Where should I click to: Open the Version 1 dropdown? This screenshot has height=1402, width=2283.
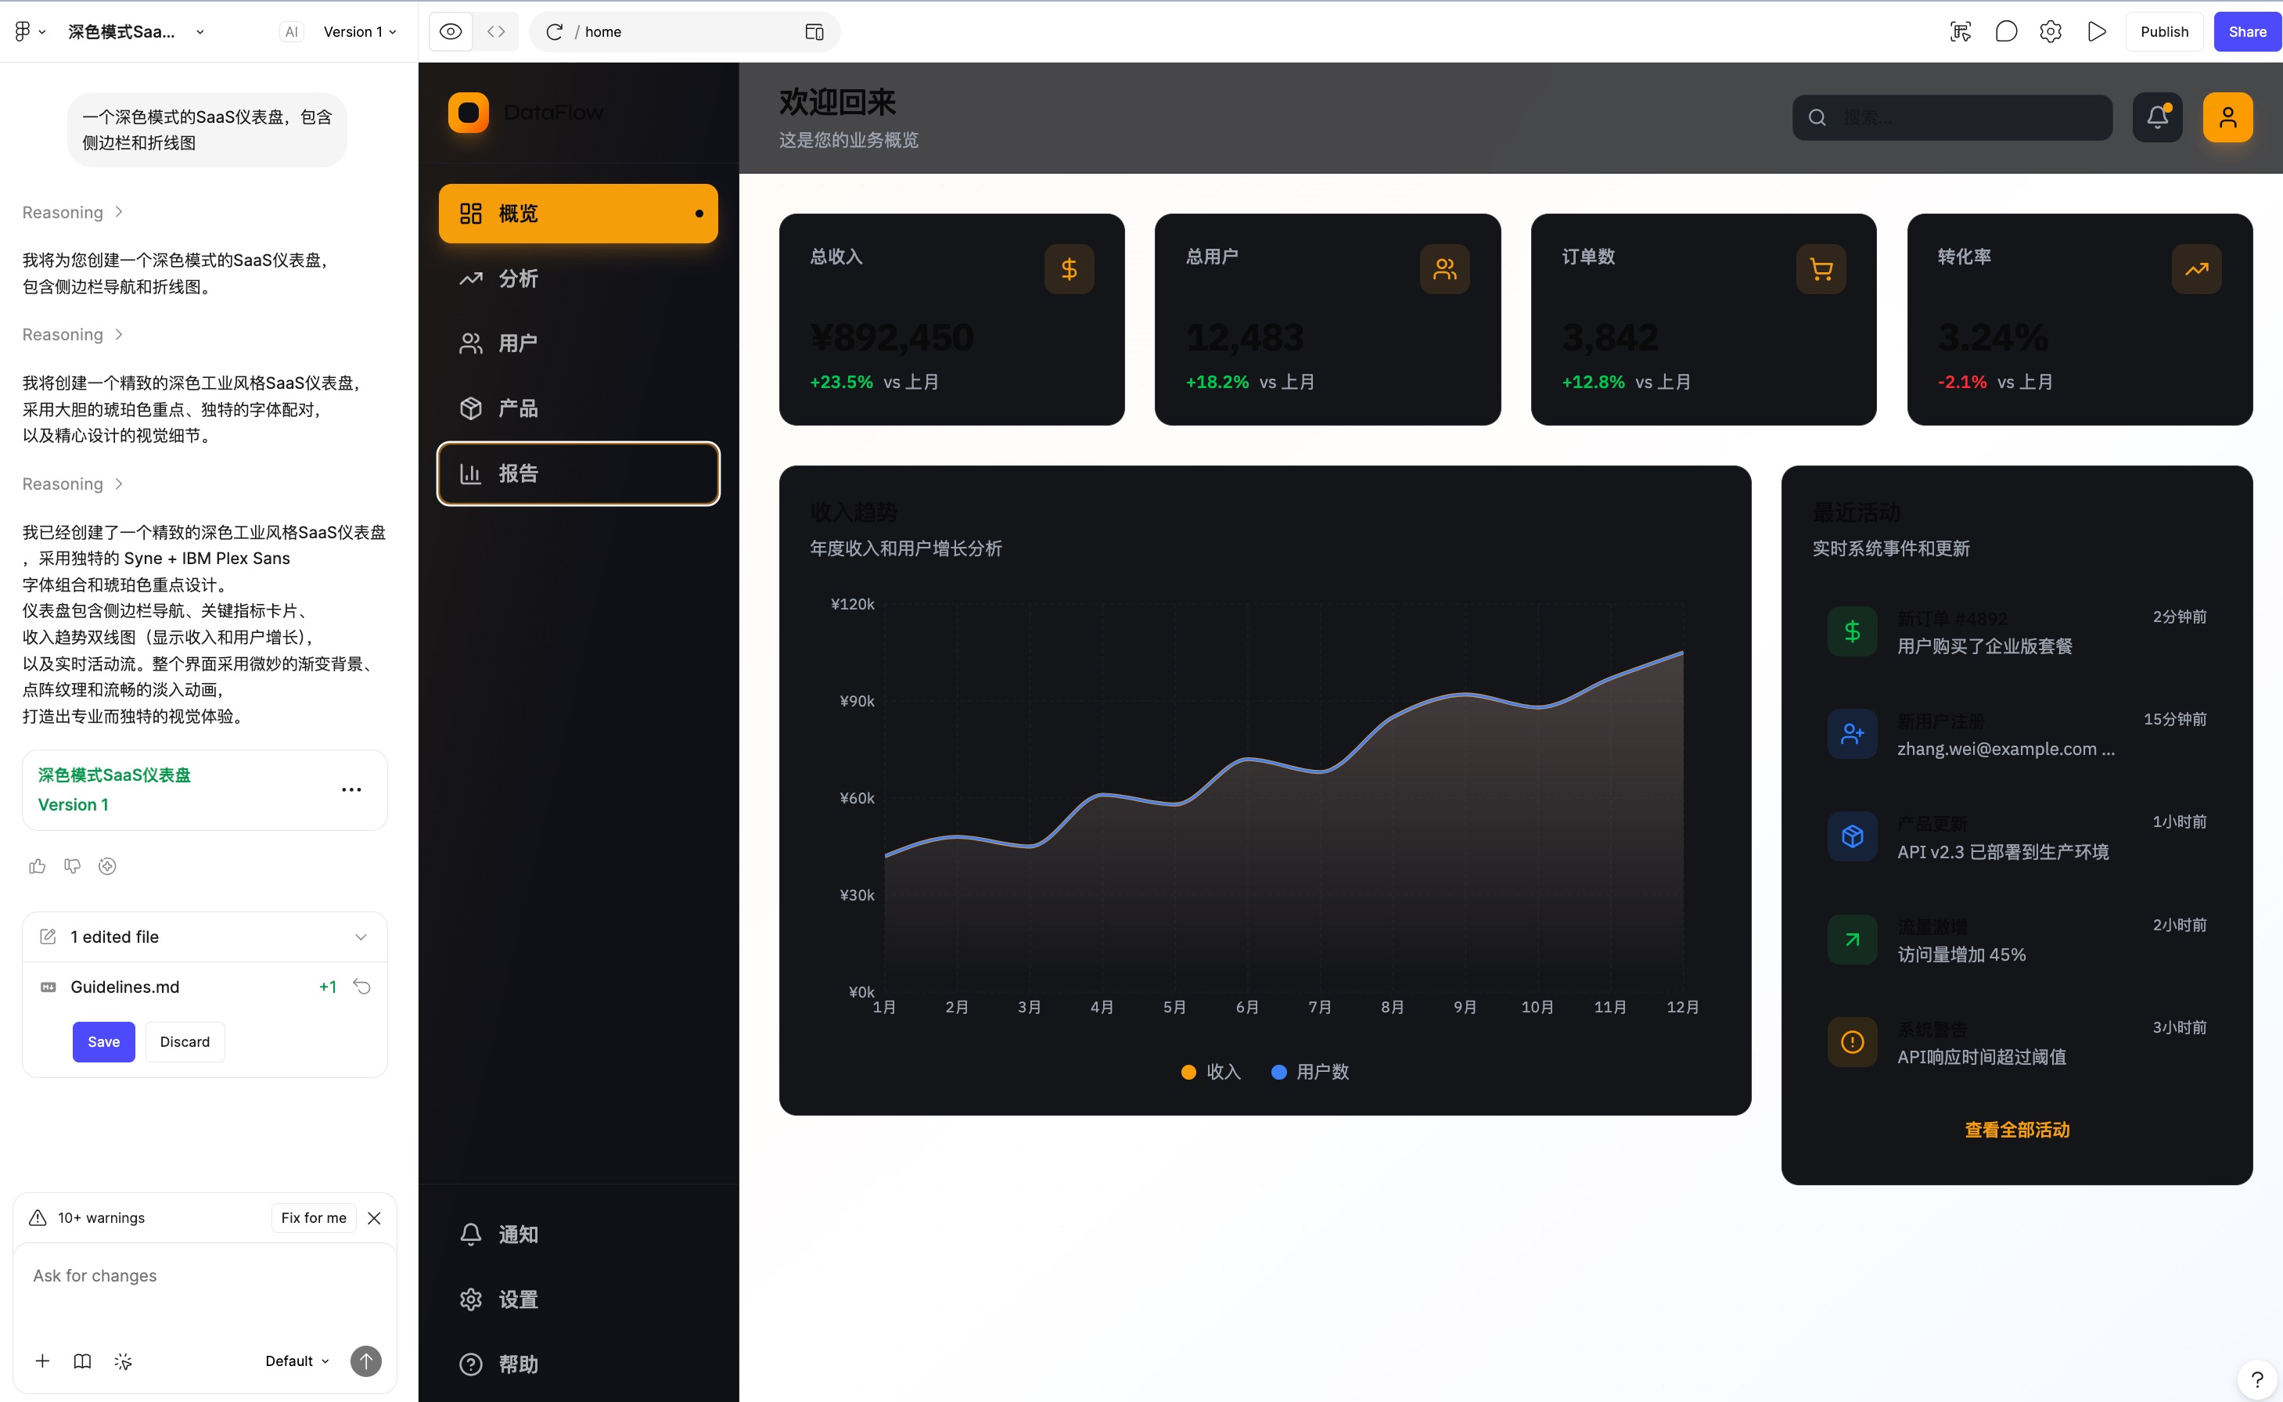point(360,31)
